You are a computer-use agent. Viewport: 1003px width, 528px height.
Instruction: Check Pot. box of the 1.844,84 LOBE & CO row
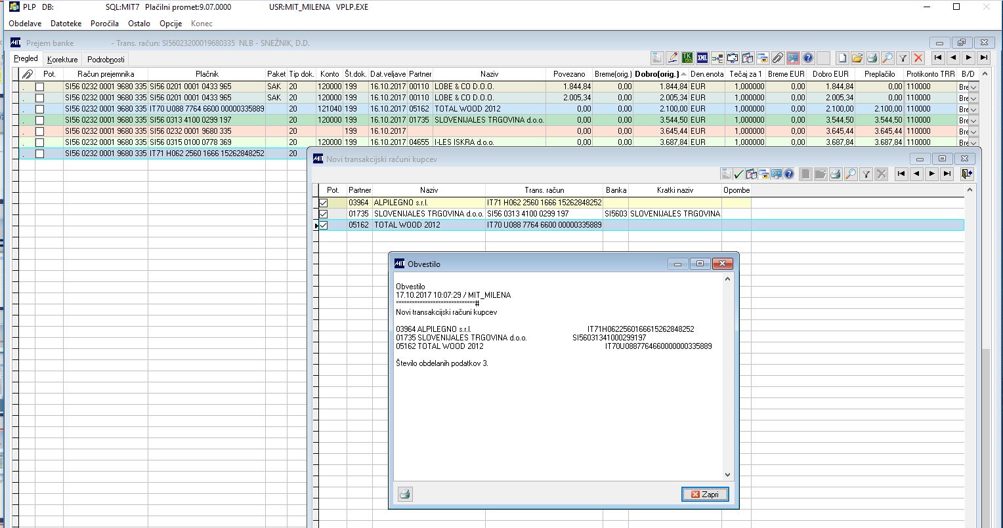pyautogui.click(x=39, y=87)
